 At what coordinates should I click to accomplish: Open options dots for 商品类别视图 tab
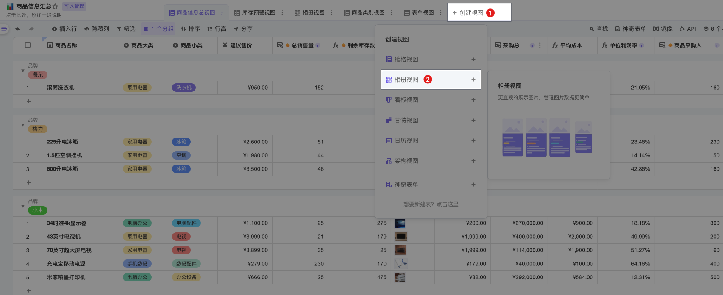tap(392, 13)
